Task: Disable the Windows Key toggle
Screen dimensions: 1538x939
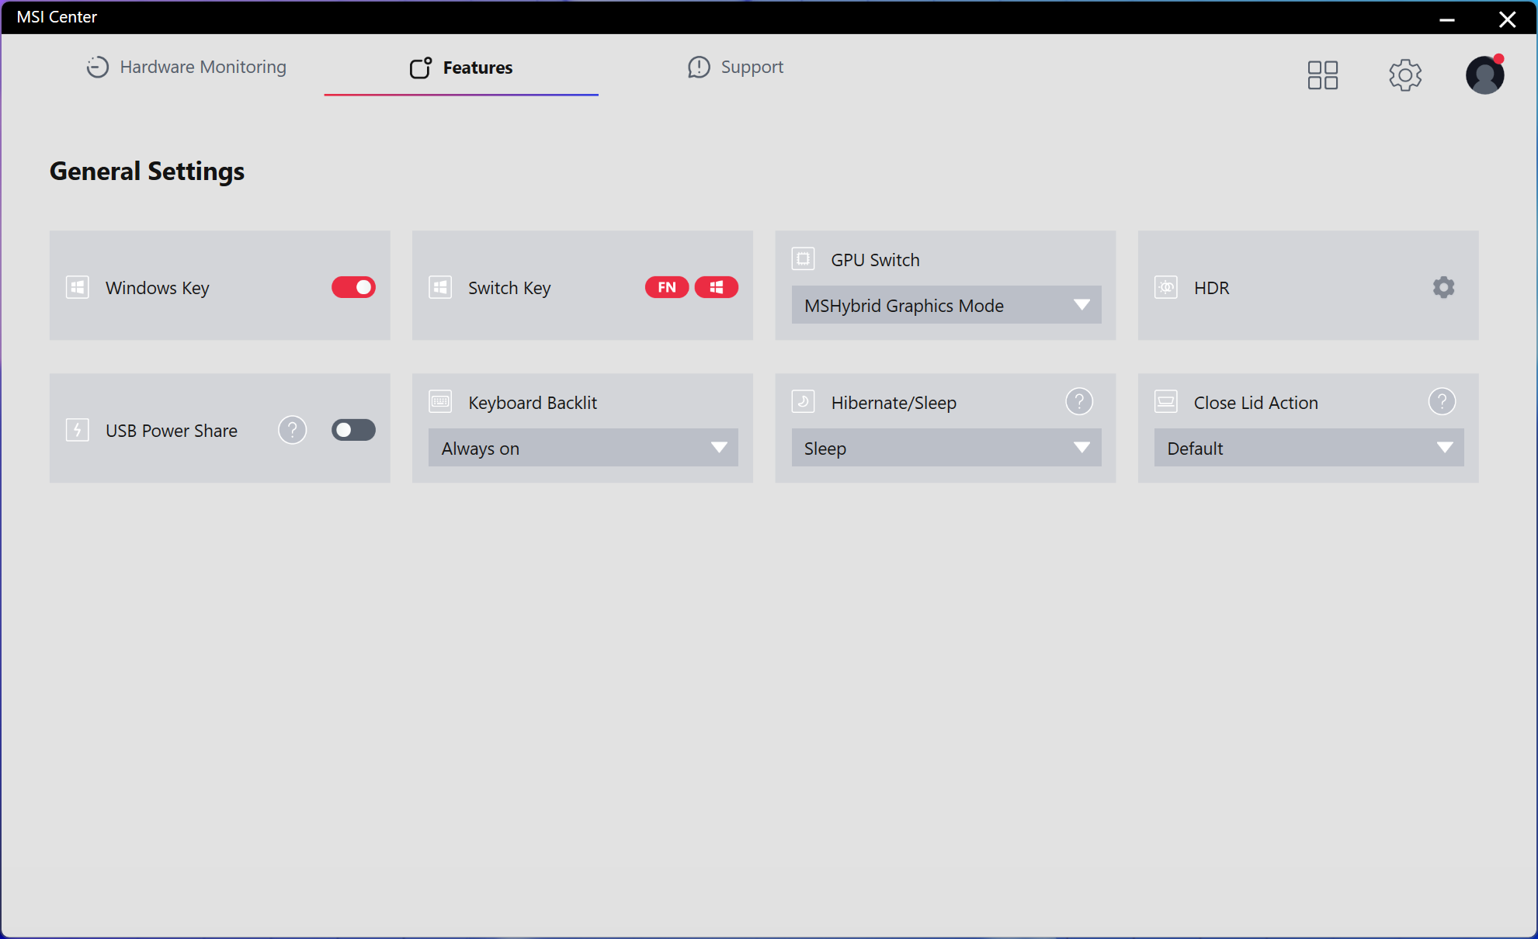Action: click(x=353, y=288)
